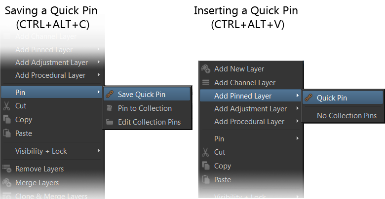Open Edit Collection Pins
The height and width of the screenshot is (199, 385).
click(149, 122)
